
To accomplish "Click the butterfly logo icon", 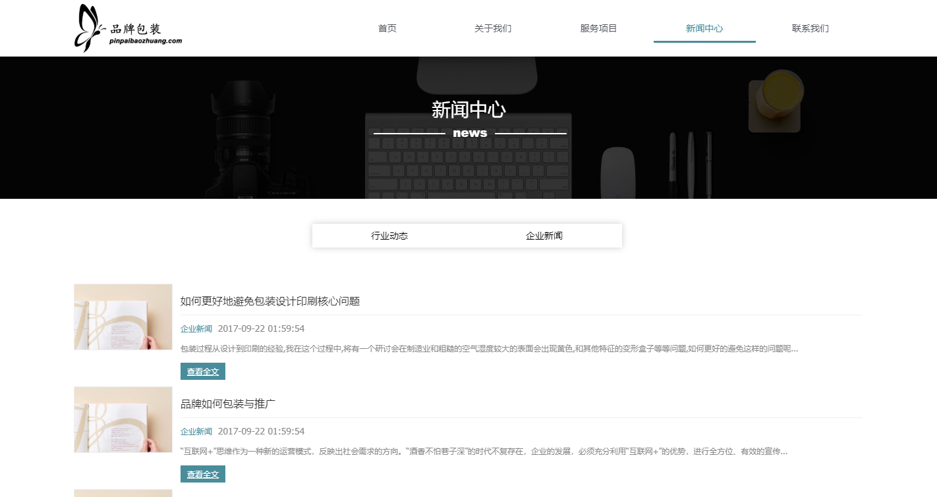I will (x=88, y=28).
